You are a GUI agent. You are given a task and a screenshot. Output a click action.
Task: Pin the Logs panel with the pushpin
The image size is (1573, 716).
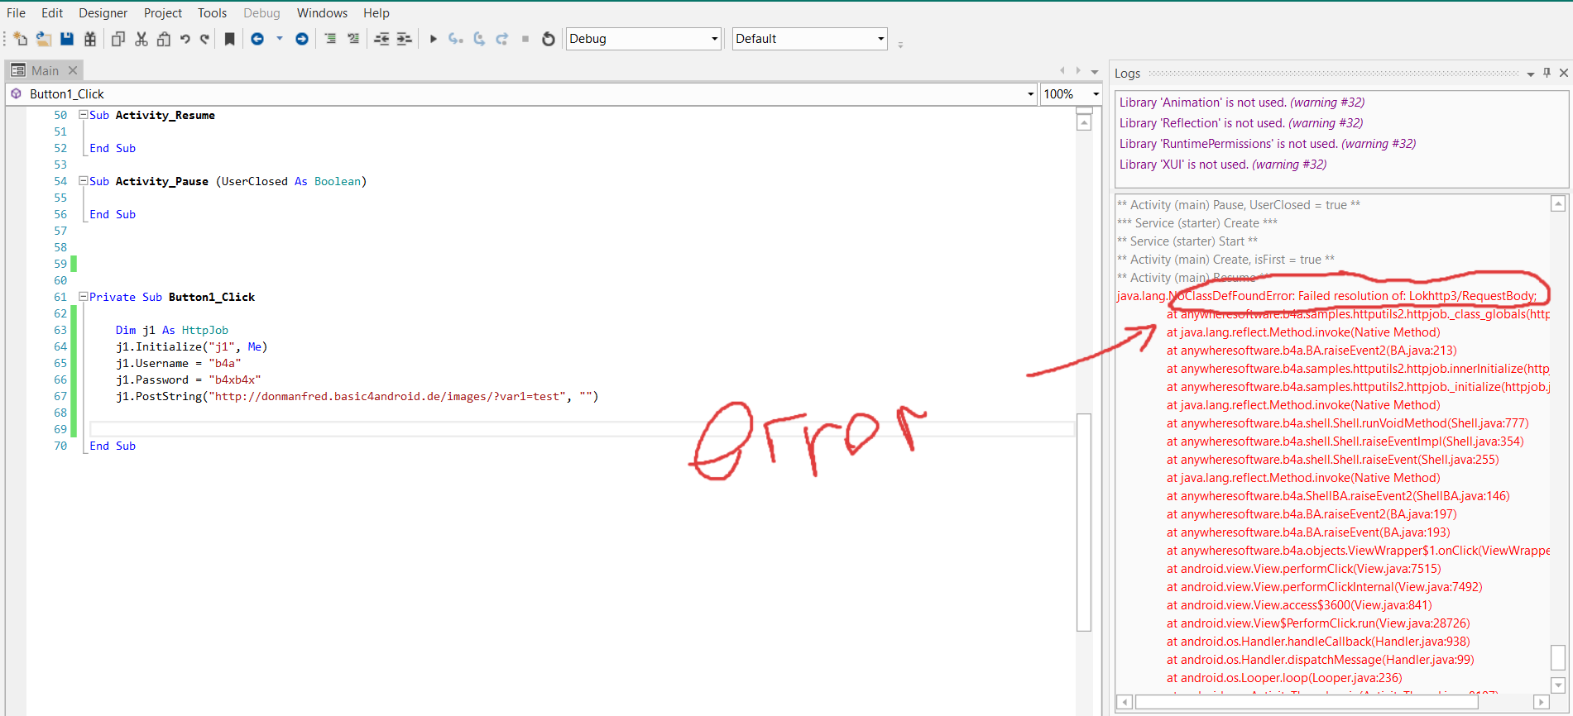coord(1547,73)
